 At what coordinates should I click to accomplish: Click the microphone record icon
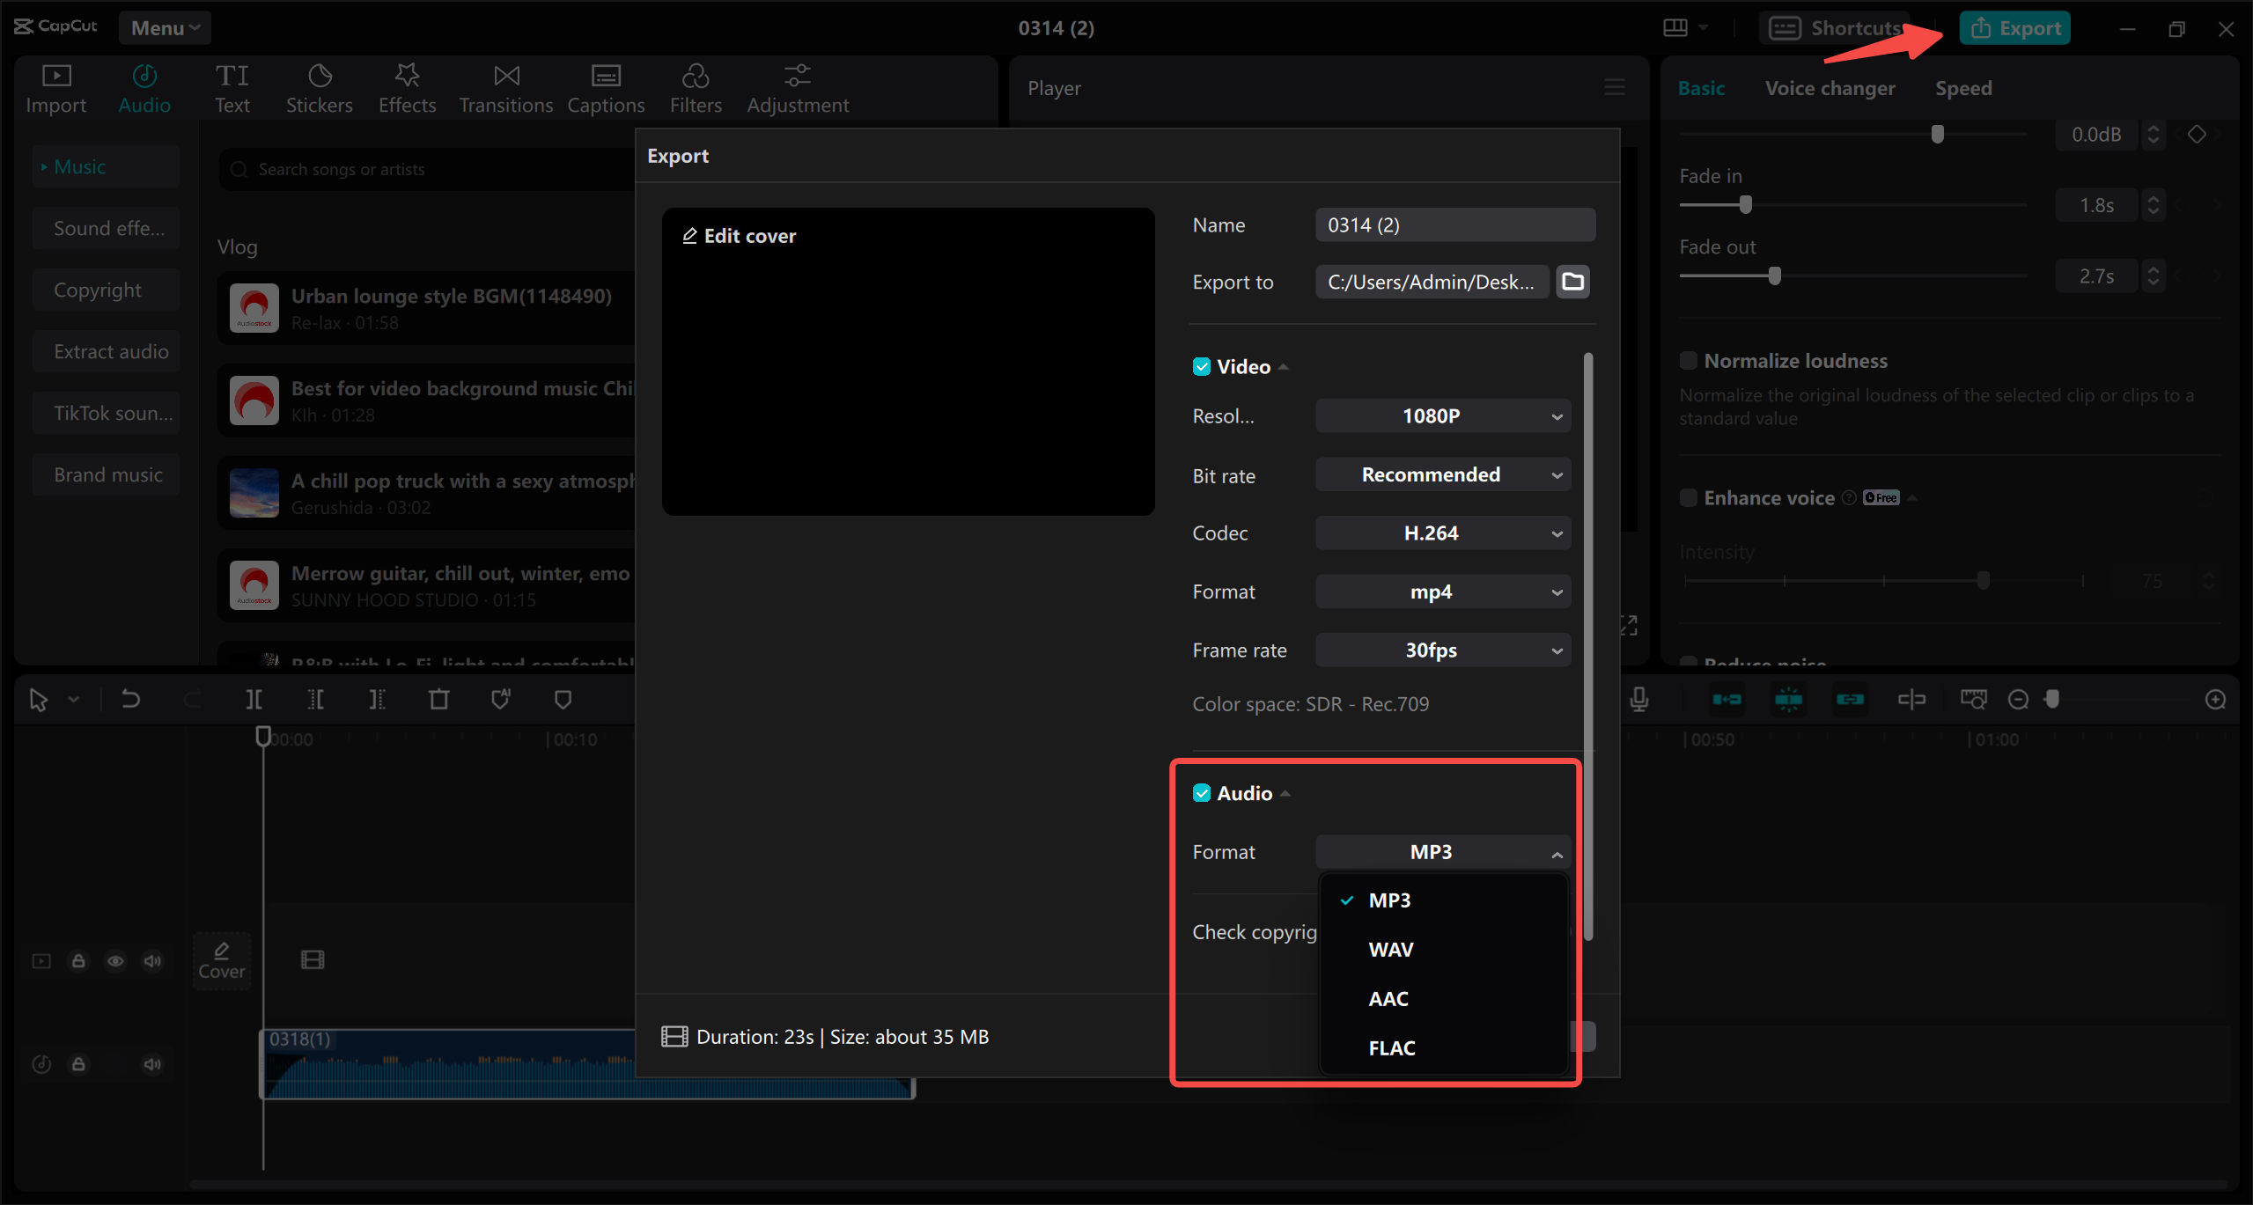[1638, 700]
